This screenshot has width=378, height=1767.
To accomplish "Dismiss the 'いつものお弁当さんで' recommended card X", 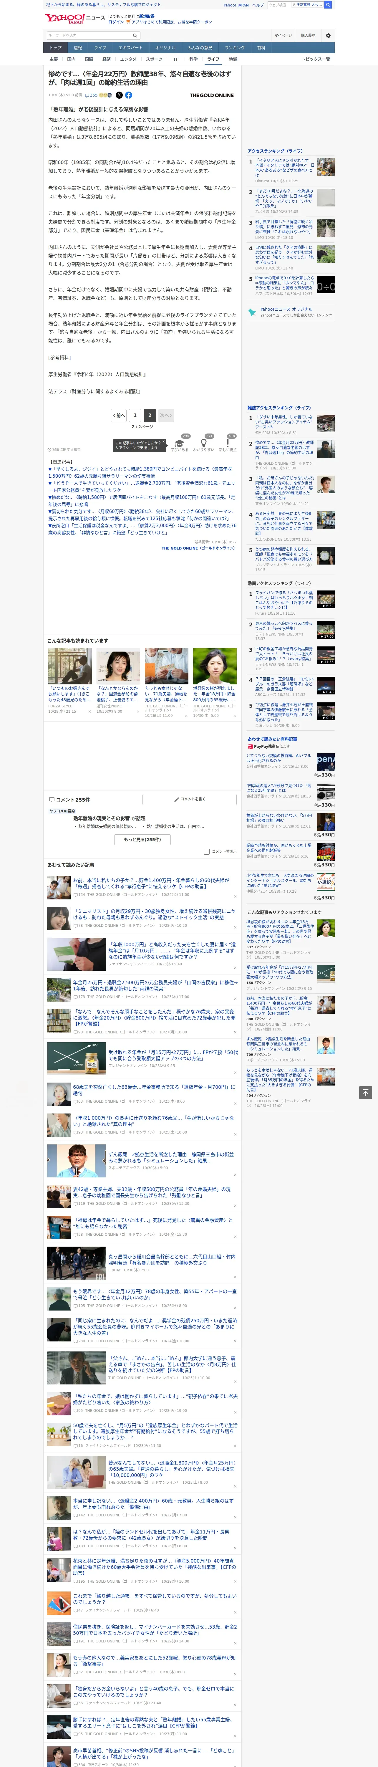I will [89, 711].
